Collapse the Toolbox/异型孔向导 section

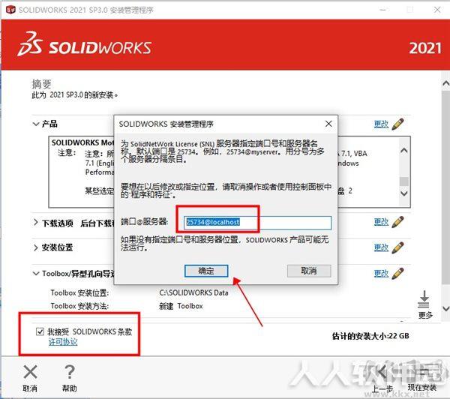[x=36, y=274]
